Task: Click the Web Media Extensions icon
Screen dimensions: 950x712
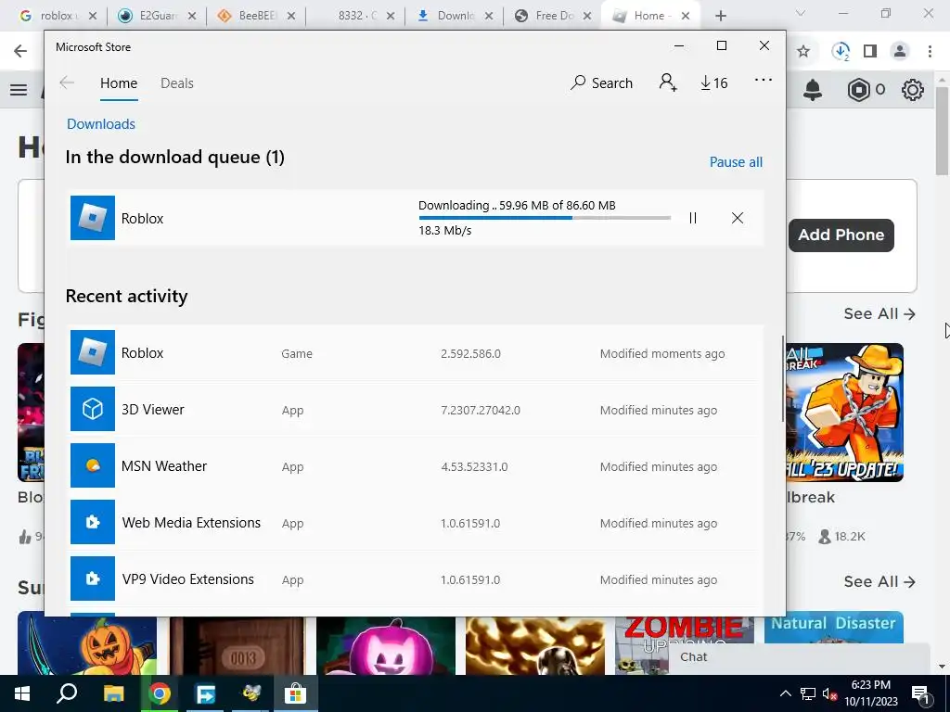Action: pyautogui.click(x=93, y=522)
